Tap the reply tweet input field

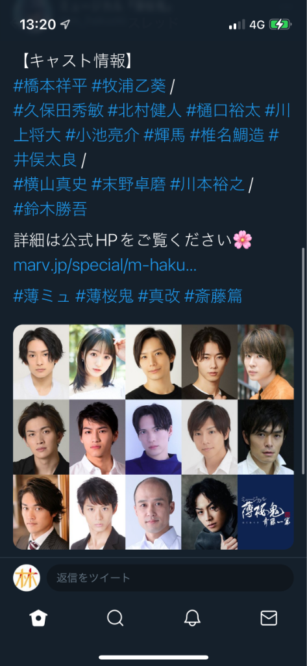(x=170, y=578)
